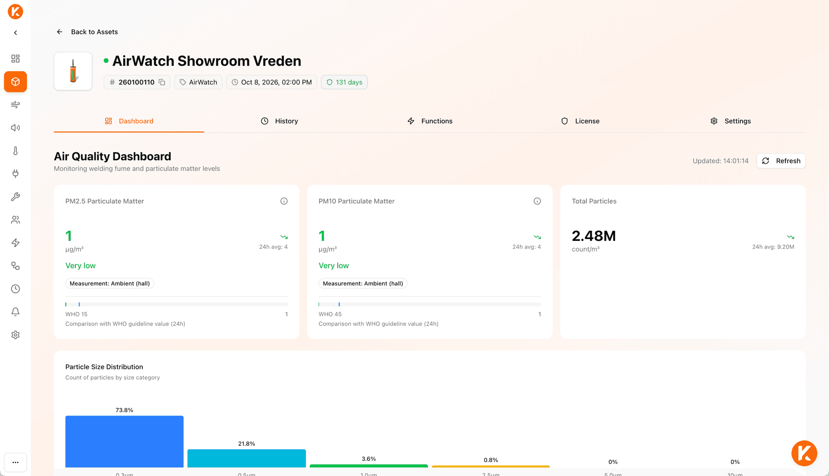Collapse the sidebar with the chevron arrow
This screenshot has width=829, height=476.
pos(15,33)
